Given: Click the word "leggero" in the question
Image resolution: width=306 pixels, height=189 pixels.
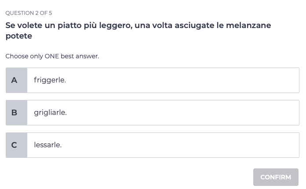Looking at the screenshot, I should pyautogui.click(x=113, y=25).
